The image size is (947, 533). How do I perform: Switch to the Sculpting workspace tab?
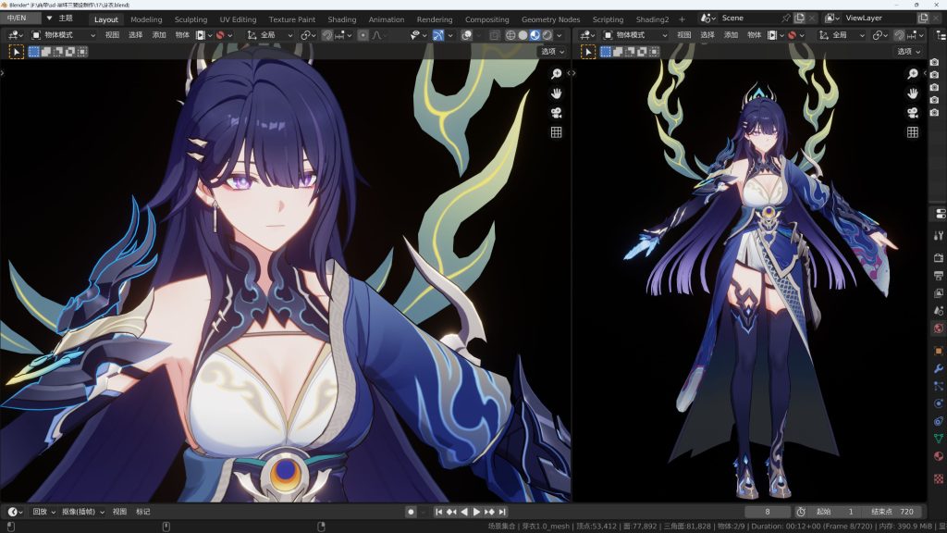click(191, 19)
